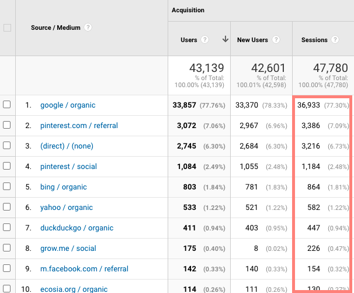Check the box for yahoo / organic row
354x293 pixels.
7,206
